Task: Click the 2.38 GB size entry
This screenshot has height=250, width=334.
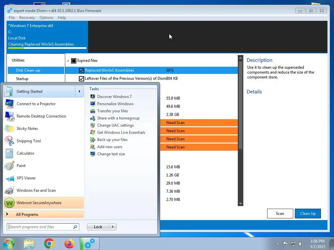Action: point(173,115)
